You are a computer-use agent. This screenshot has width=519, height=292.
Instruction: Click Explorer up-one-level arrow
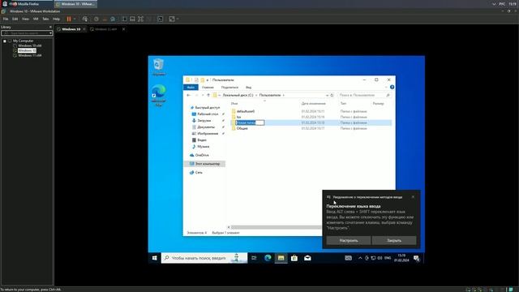point(208,96)
